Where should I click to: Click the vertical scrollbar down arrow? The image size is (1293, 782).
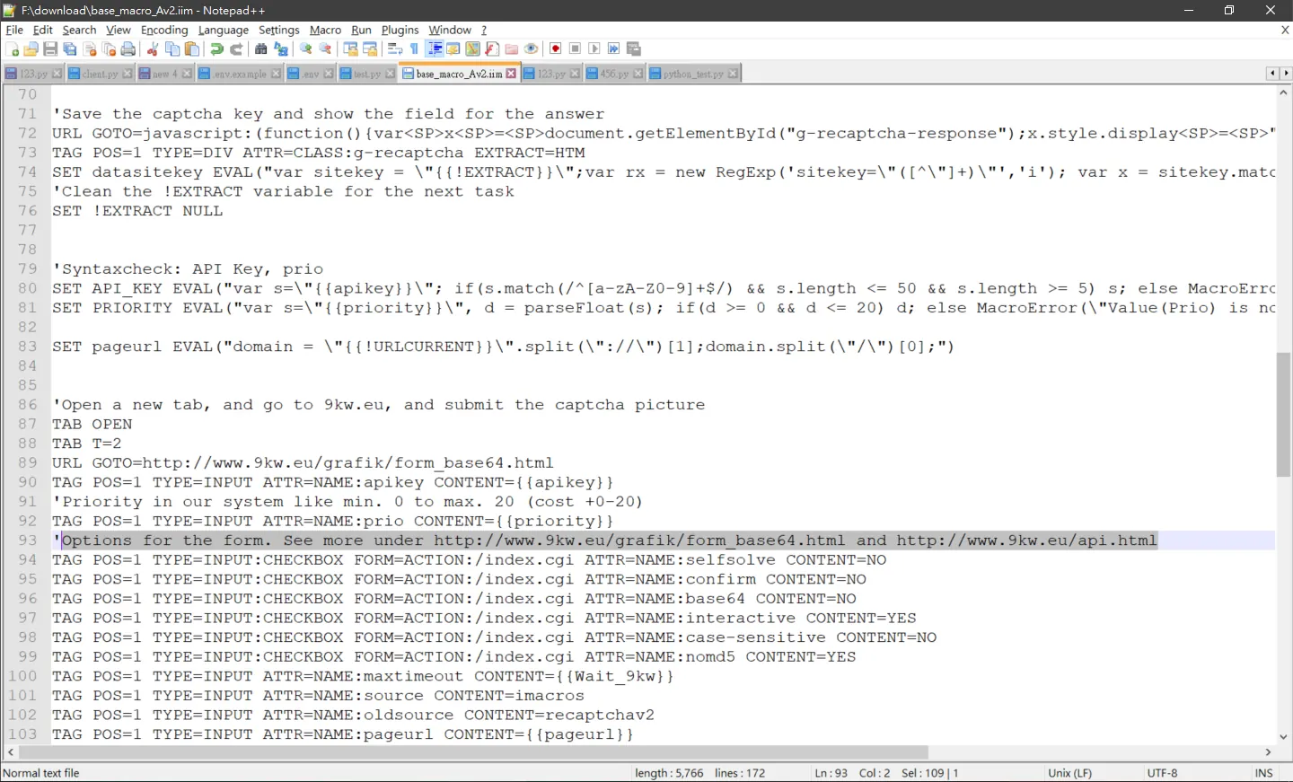click(1283, 737)
